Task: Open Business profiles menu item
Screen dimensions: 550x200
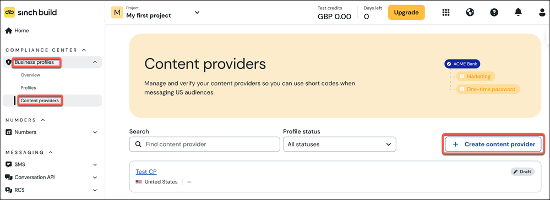Action: (x=52, y=62)
